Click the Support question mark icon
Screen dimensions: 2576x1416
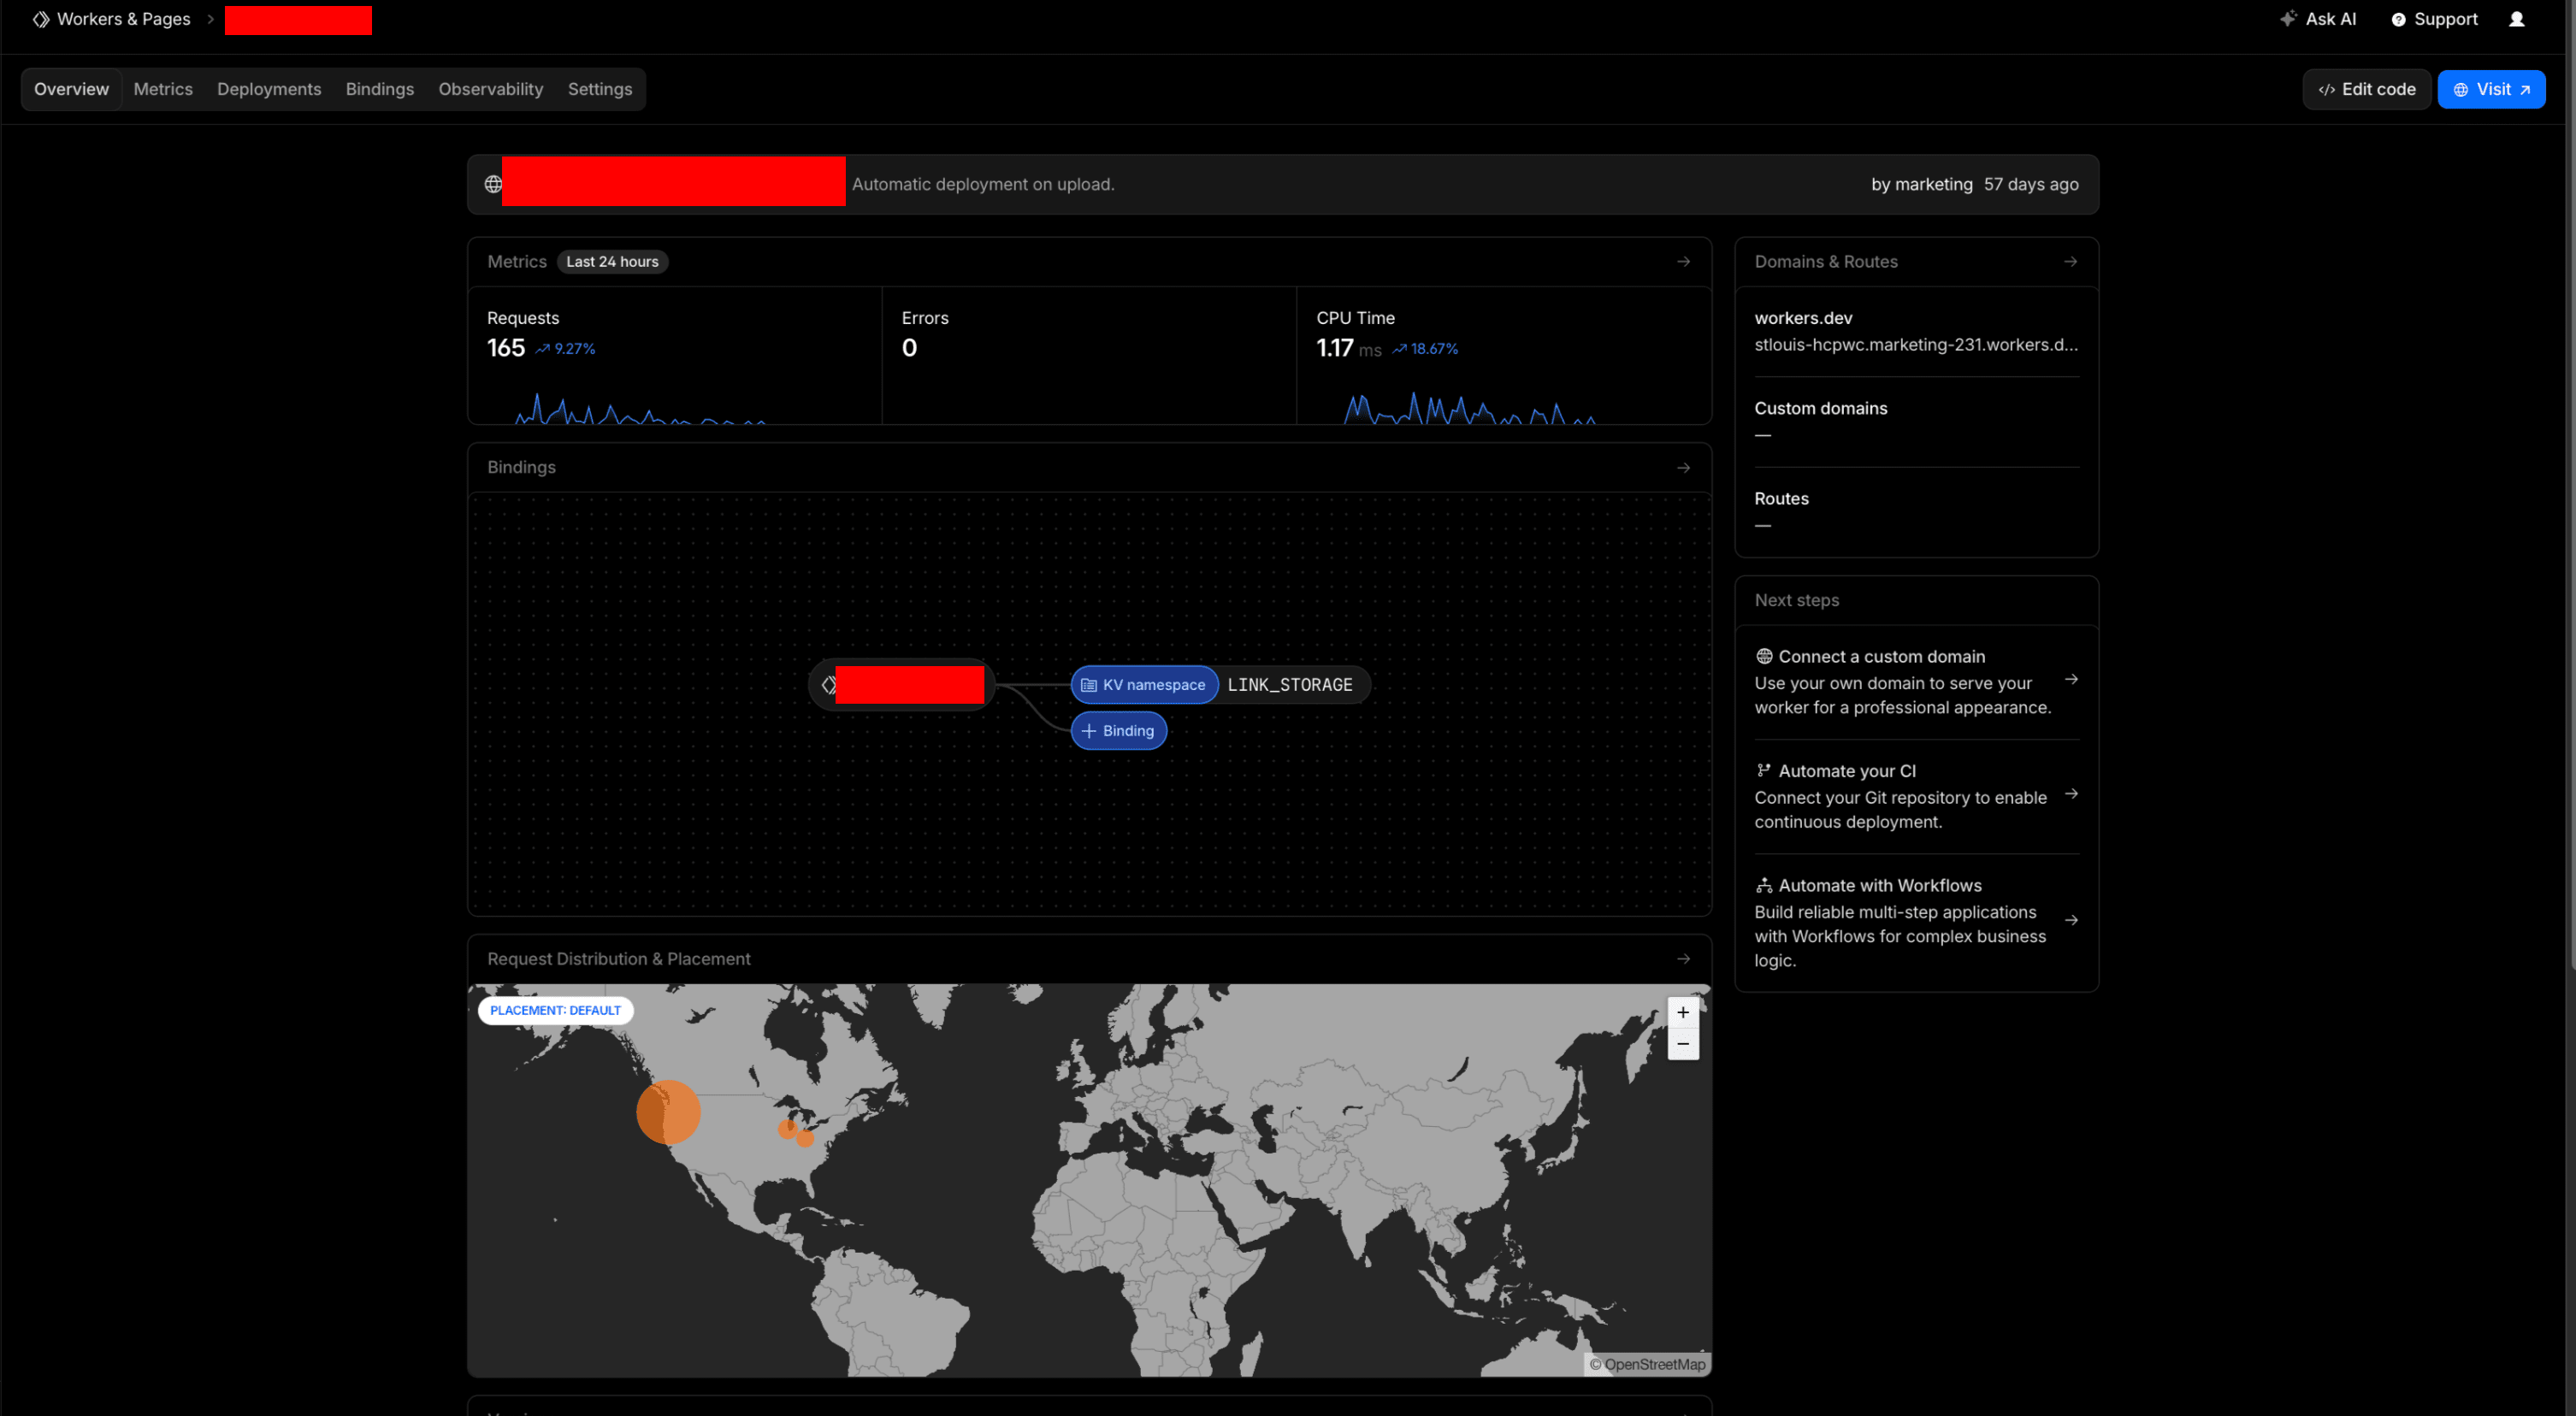pos(2398,20)
